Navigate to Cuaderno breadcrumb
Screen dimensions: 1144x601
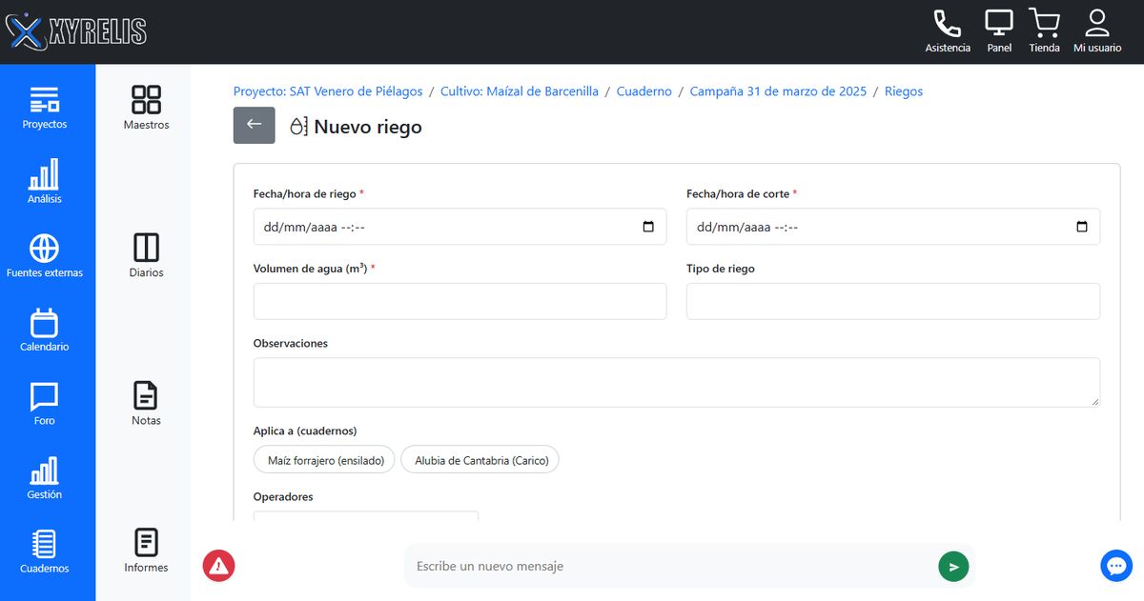click(x=644, y=91)
